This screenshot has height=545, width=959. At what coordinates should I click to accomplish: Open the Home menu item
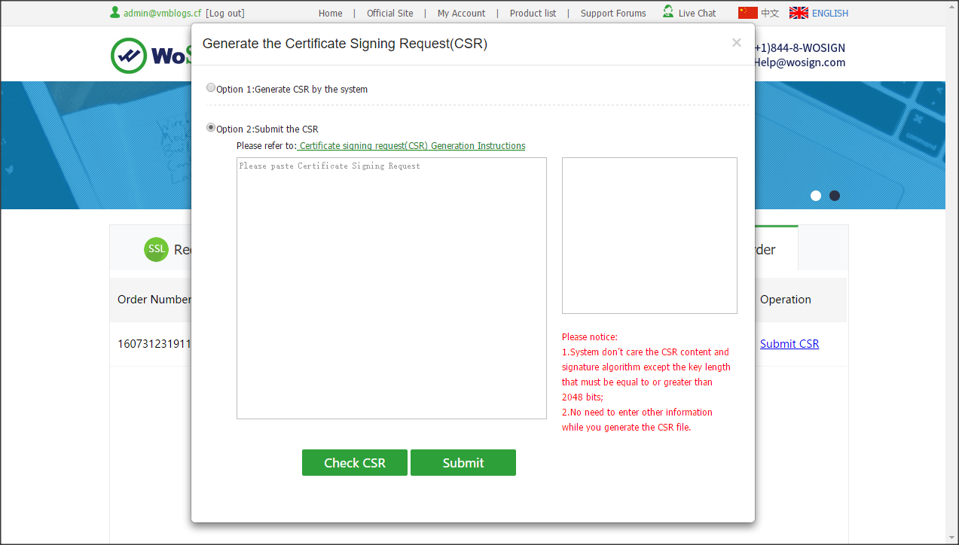point(330,13)
